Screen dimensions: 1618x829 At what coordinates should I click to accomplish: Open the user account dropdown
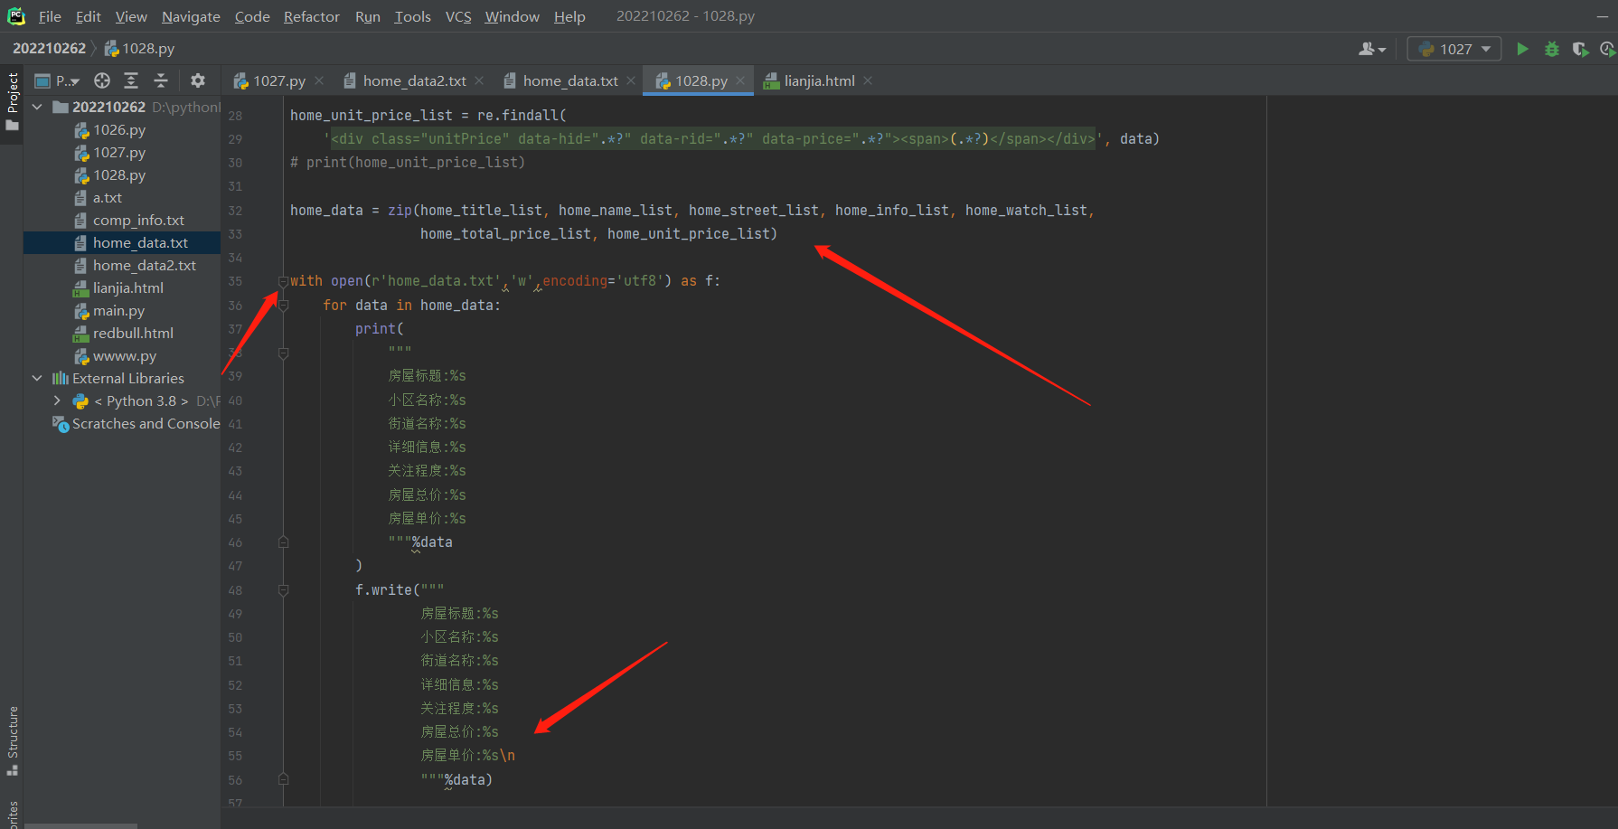(x=1371, y=49)
